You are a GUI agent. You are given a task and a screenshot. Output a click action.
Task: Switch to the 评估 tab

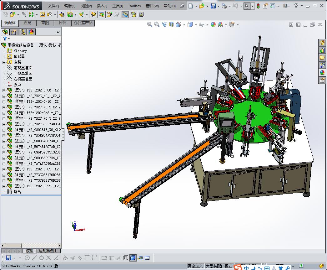[62, 23]
